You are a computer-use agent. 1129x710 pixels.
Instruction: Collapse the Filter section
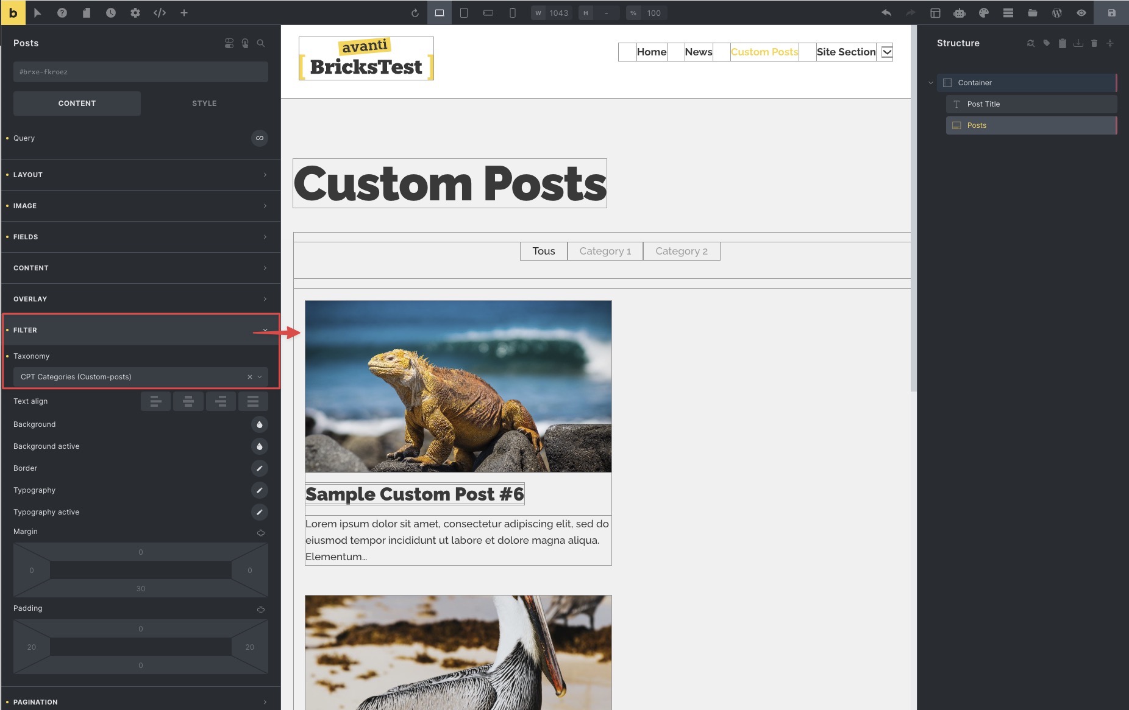coord(141,330)
